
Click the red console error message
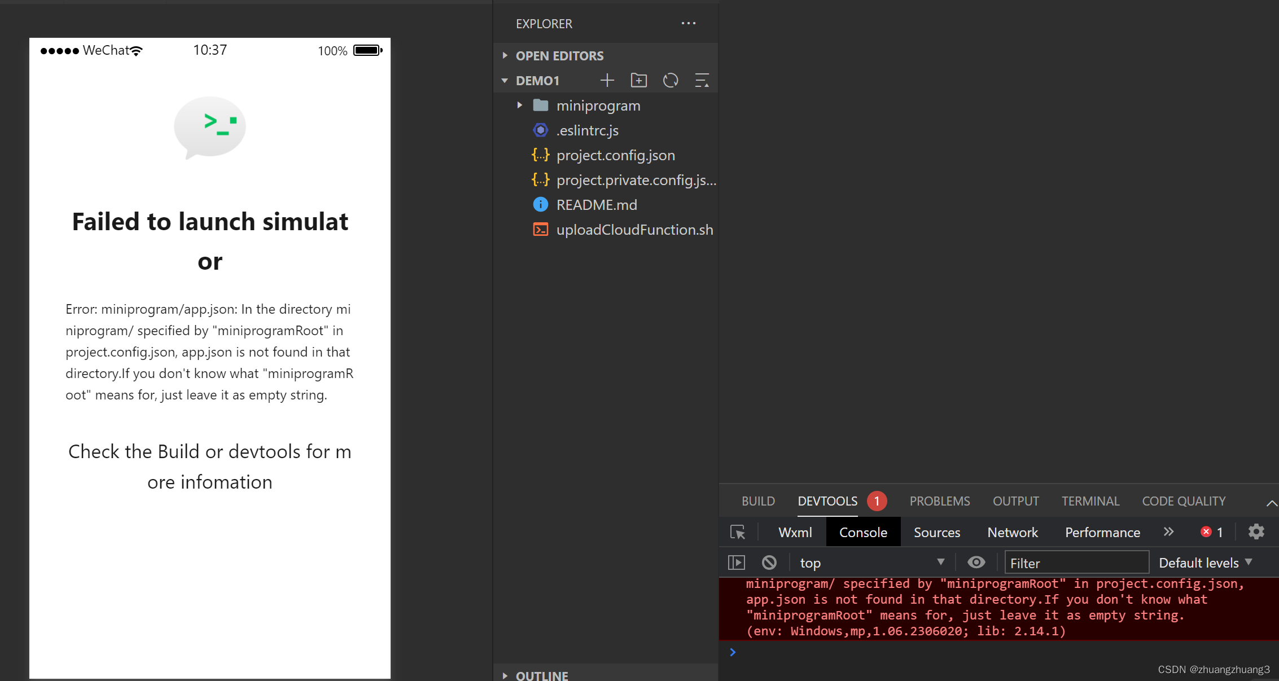[999, 608]
